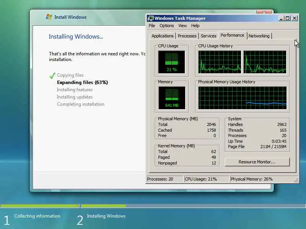Click the 'Installing Windows...' heading
Image resolution: width=306 pixels, height=229 pixels.
point(76,36)
